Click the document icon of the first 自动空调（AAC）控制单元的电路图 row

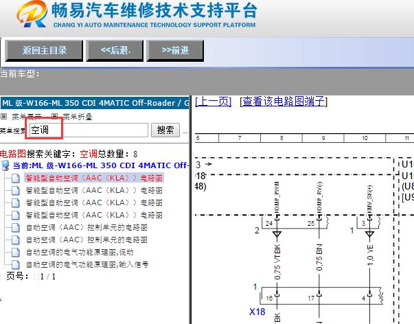coord(16,228)
